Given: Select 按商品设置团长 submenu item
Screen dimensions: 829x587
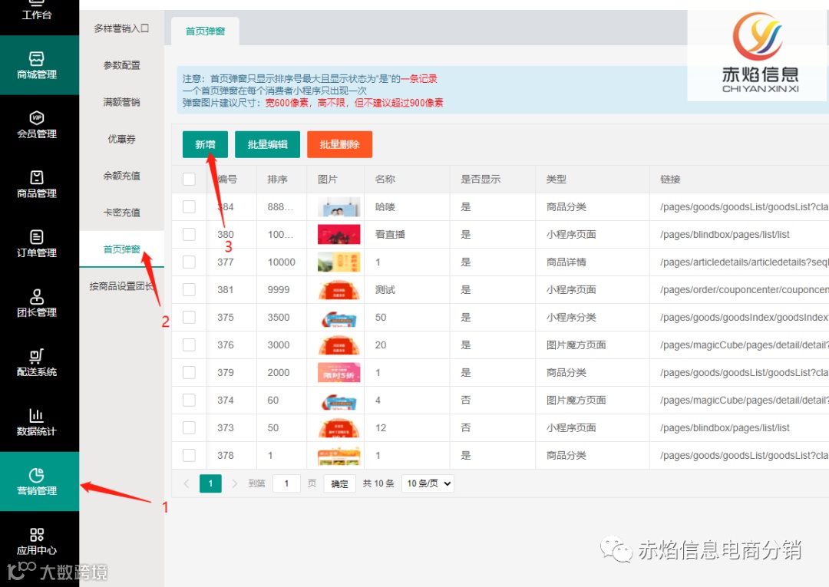Looking at the screenshot, I should pos(121,286).
